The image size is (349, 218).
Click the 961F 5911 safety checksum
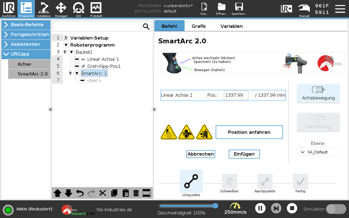pyautogui.click(x=322, y=9)
